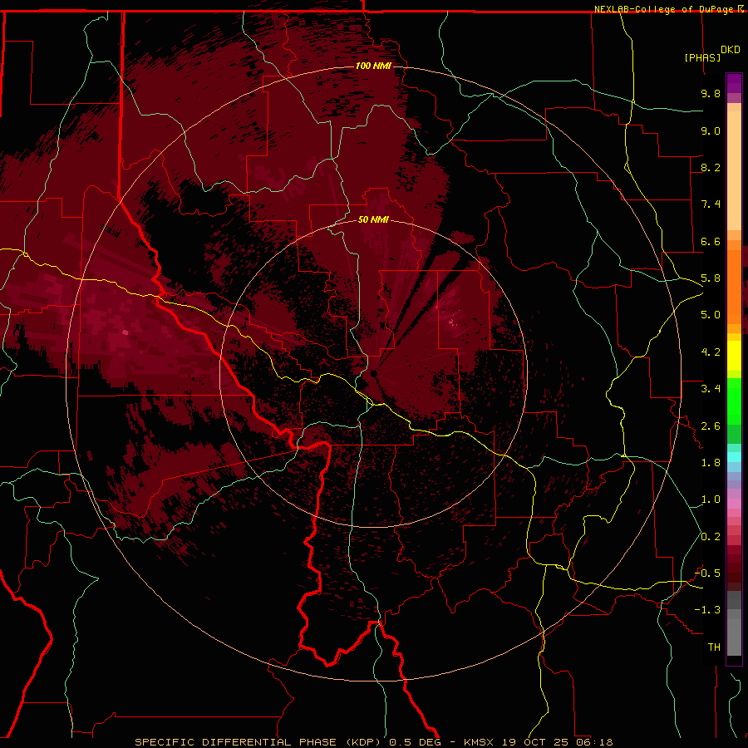Screen dimensions: 748x748
Task: Click the 06:18 timestamp
Action: coord(594,742)
